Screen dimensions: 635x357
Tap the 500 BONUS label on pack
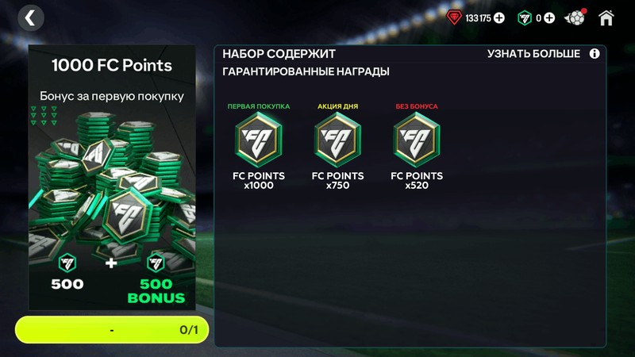pos(156,291)
